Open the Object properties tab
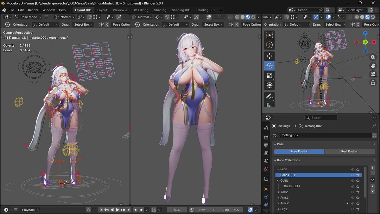Viewport: 380px width, 214px height. pyautogui.click(x=266, y=189)
